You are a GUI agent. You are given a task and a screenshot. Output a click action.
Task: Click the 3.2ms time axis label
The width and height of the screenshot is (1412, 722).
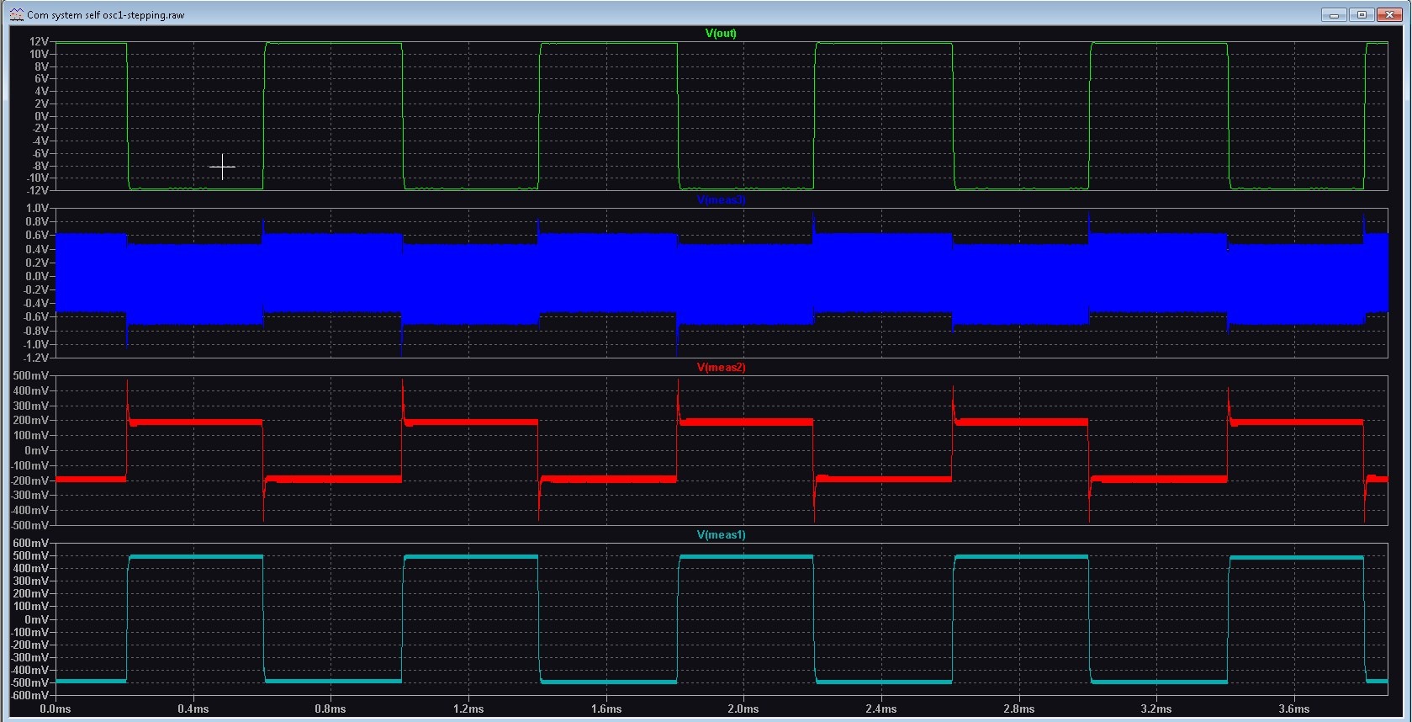pyautogui.click(x=1156, y=709)
